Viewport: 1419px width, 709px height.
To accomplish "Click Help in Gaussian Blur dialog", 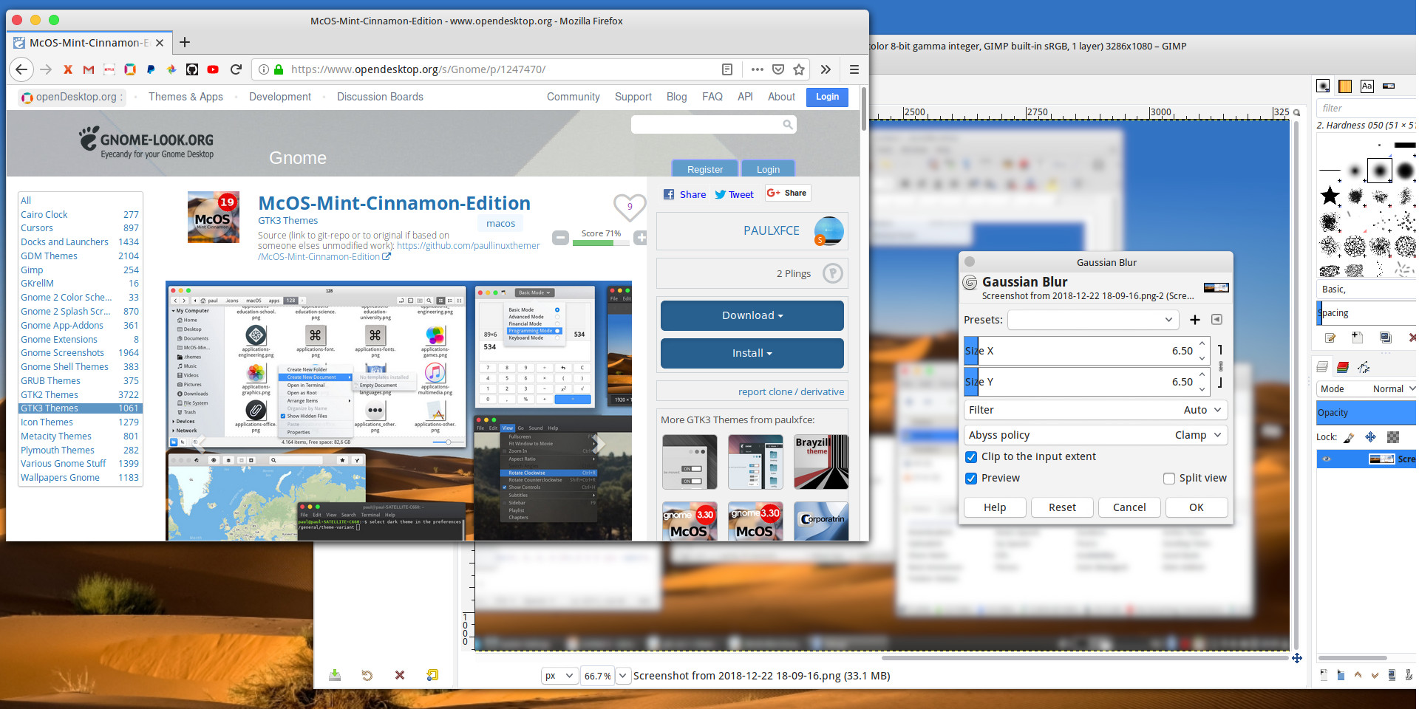I will (x=995, y=507).
